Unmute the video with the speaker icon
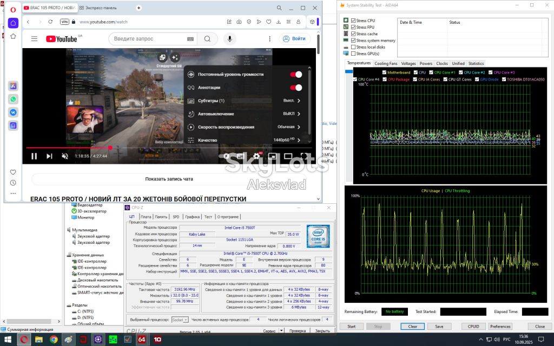 65,156
